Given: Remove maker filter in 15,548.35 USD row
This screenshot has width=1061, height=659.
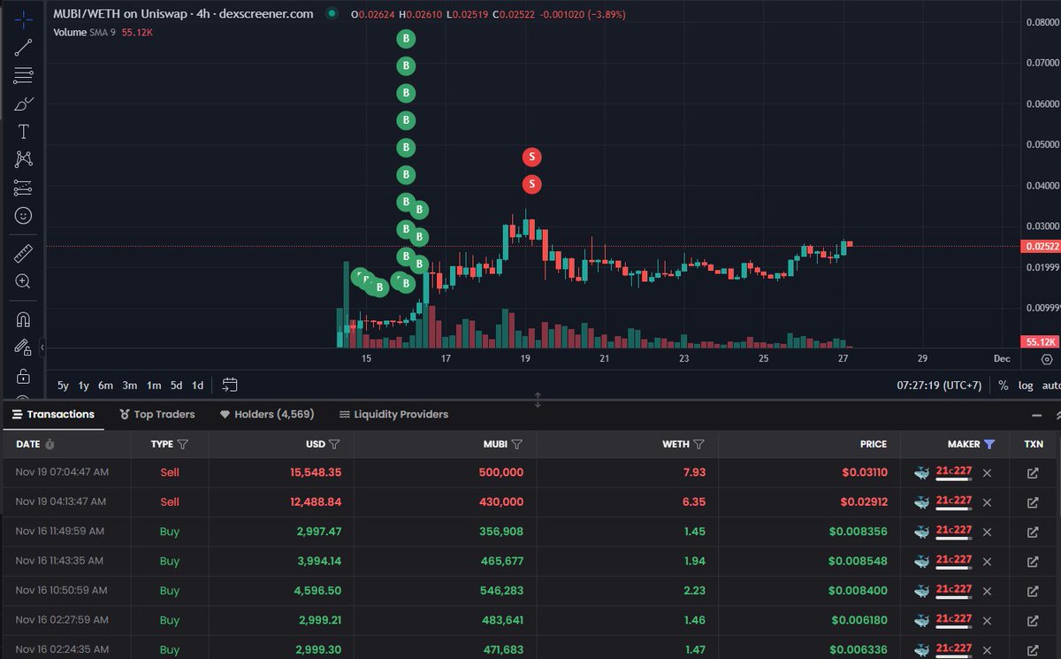Looking at the screenshot, I should (x=987, y=473).
